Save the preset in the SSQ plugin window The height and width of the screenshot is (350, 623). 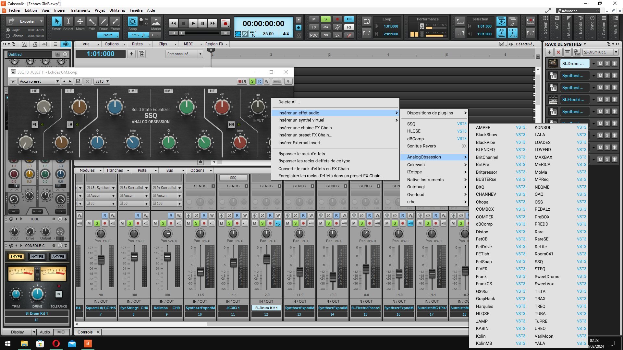pos(78,81)
